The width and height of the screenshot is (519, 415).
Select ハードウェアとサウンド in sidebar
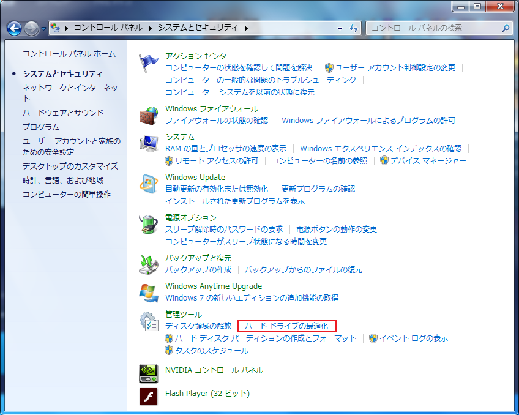click(x=63, y=113)
